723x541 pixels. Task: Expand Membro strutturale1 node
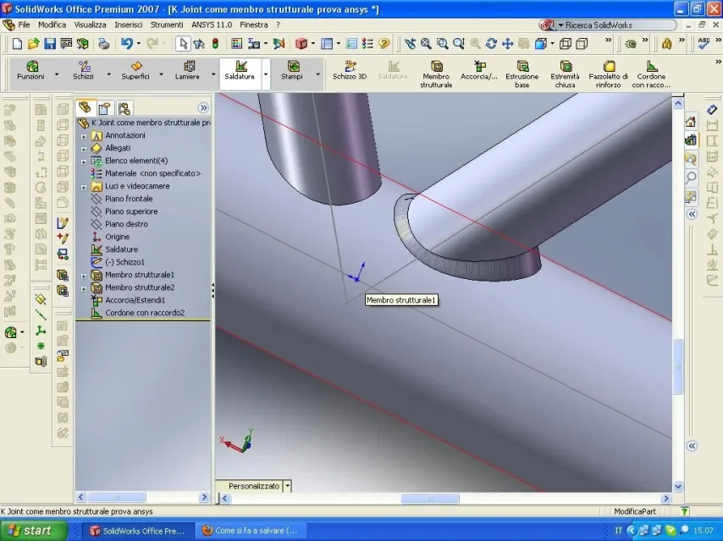84,276
